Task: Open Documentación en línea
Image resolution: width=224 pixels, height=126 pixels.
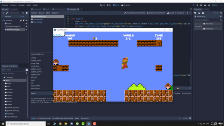Action: click(134, 13)
